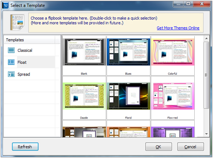Viewport: 213px width, 158px height.
Task: Click the Colorful template label
Action: [x=173, y=73]
